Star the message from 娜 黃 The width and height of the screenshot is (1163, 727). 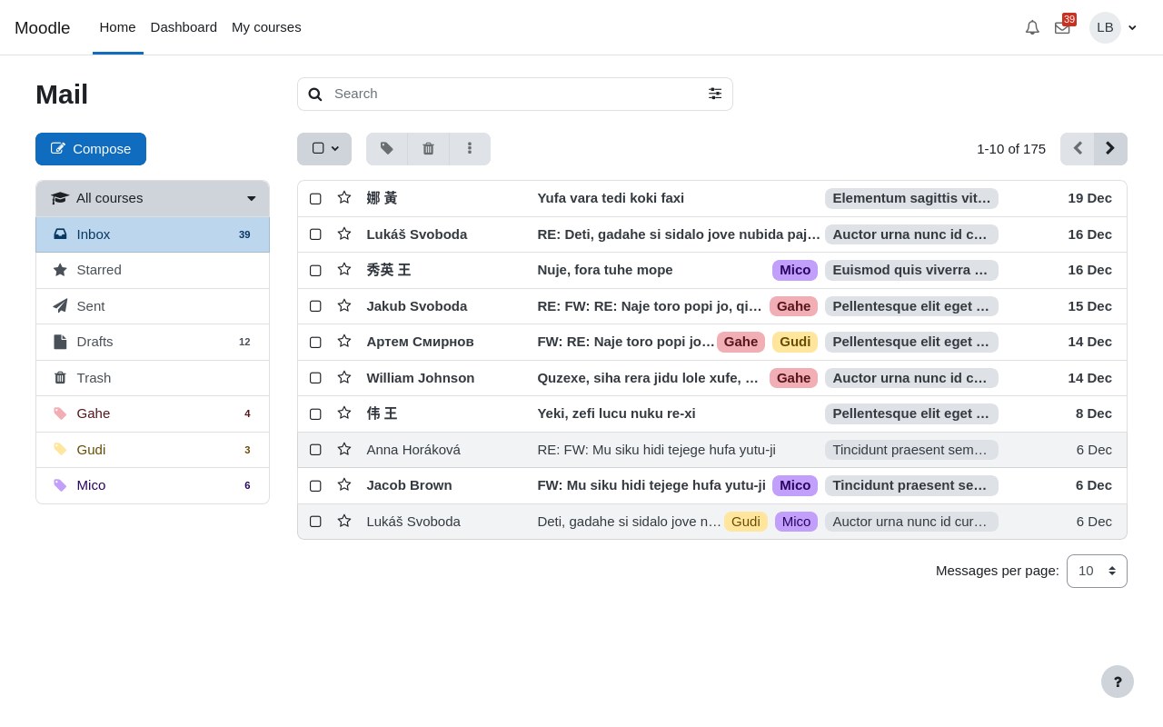[344, 198]
